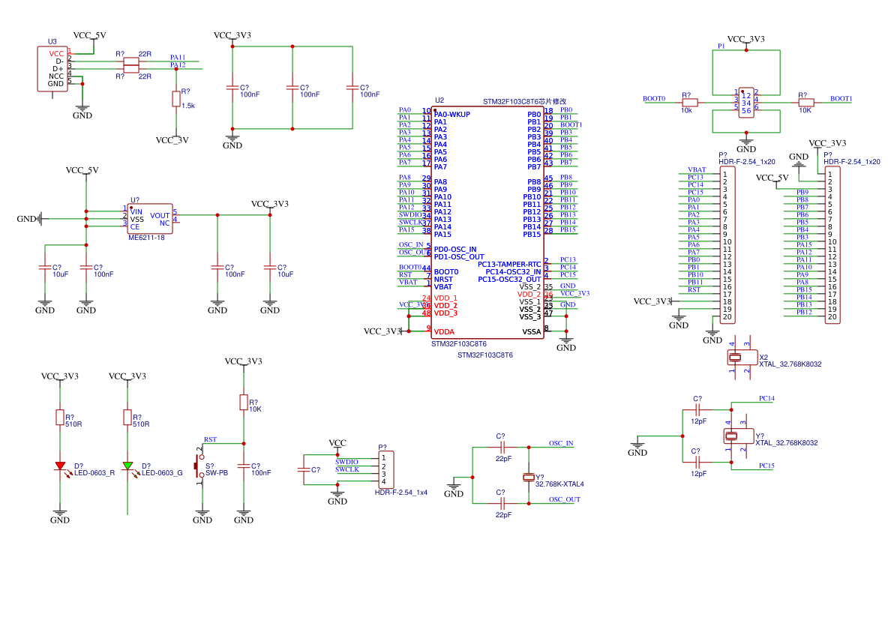Click the 32.768K-XTAL4 part name text
Screen dimensions: 888x620
point(559,484)
